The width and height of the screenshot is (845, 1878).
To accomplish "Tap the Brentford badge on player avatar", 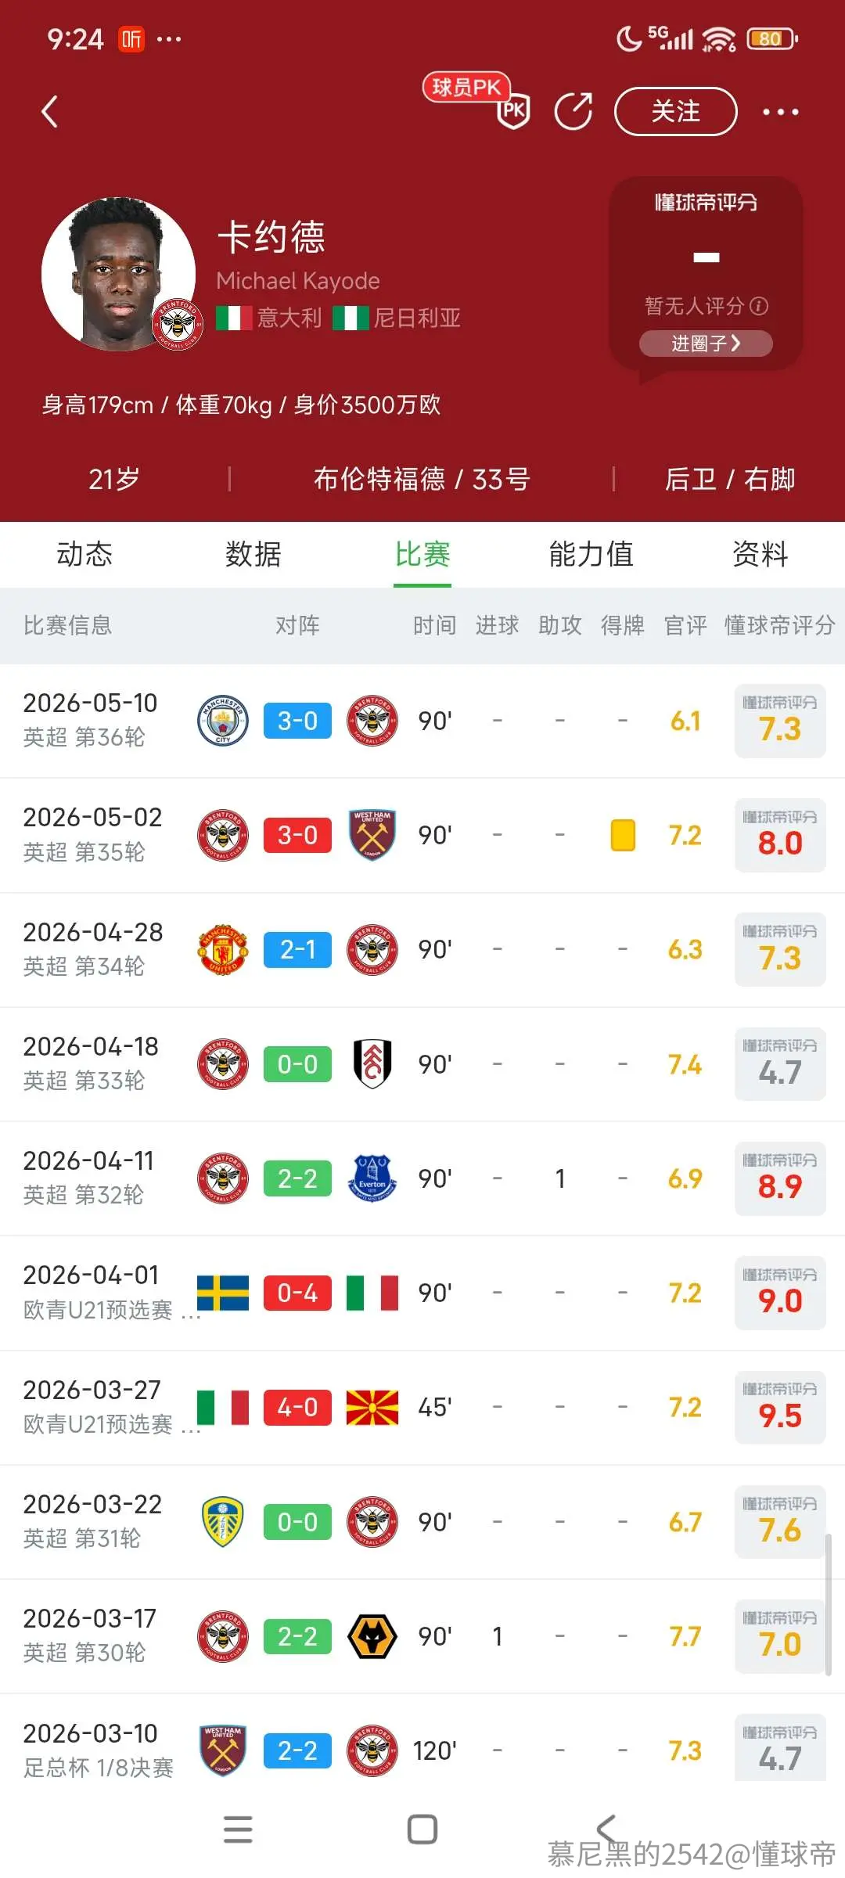I will tap(178, 323).
